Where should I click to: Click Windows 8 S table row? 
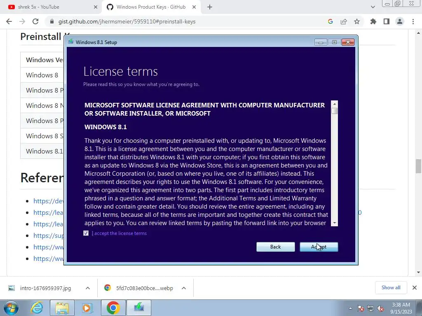[42, 136]
